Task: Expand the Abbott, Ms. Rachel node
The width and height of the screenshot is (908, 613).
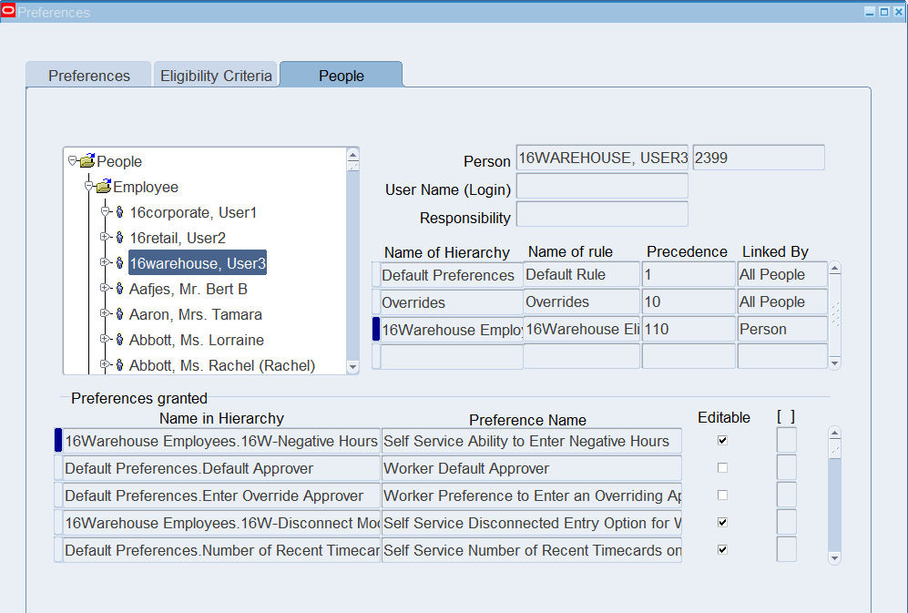Action: [x=105, y=365]
